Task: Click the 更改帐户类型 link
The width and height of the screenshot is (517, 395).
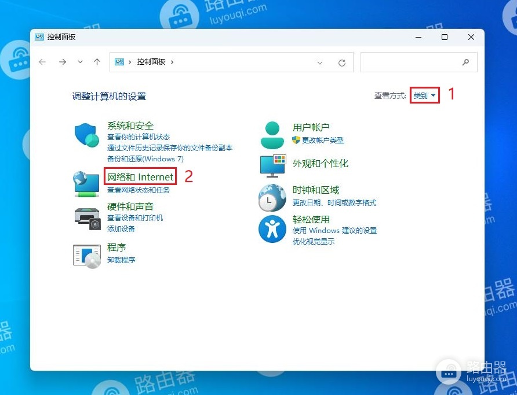Action: tap(323, 140)
